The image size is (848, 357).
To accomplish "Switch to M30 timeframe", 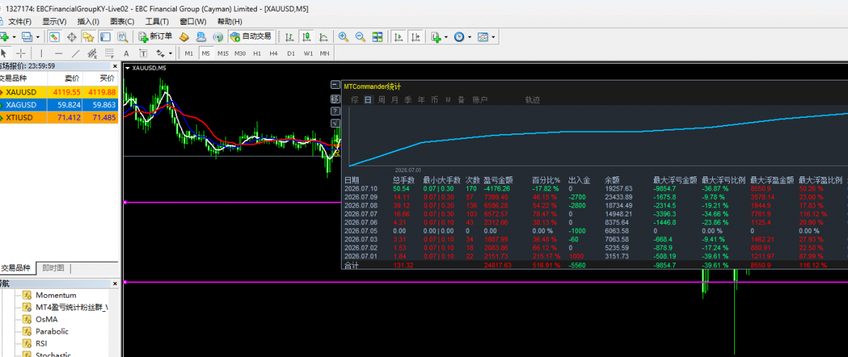I will coord(240,54).
